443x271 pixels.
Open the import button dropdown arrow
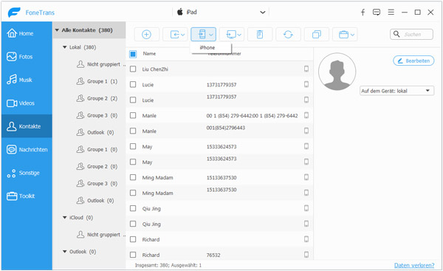(x=183, y=35)
